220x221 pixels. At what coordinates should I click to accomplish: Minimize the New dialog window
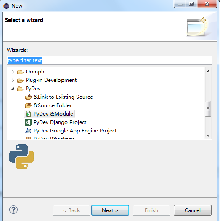(180, 4)
